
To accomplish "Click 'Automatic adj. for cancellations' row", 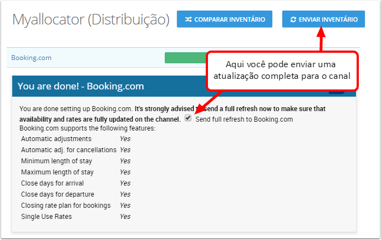I will pyautogui.click(x=75, y=150).
